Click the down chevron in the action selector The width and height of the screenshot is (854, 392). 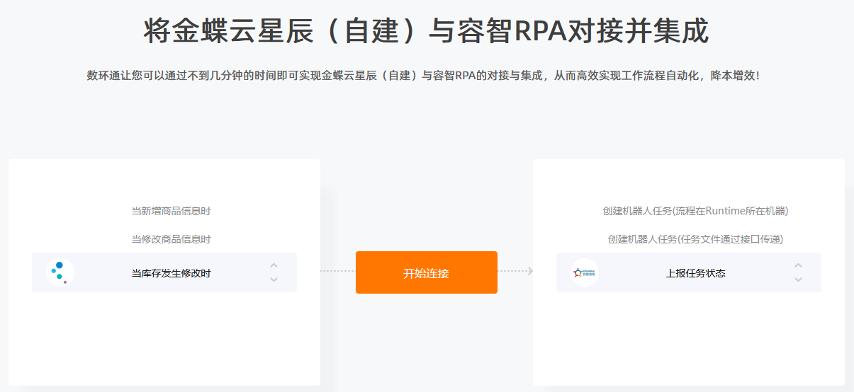click(x=799, y=279)
